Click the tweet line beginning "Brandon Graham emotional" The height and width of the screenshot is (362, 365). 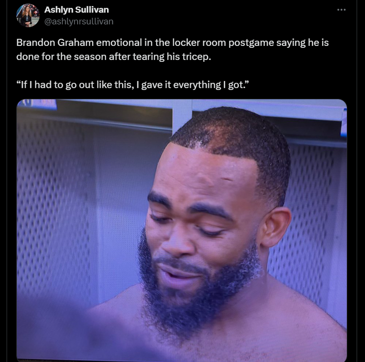click(x=173, y=42)
